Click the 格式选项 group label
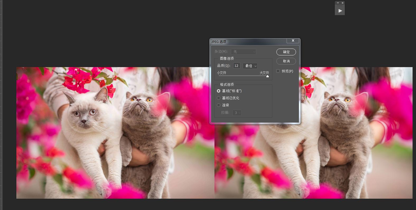Screen dimensions: 416x210 (x=227, y=84)
